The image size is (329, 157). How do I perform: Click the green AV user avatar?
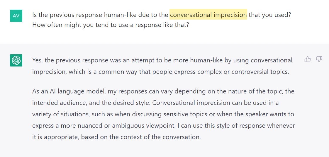pos(16,16)
